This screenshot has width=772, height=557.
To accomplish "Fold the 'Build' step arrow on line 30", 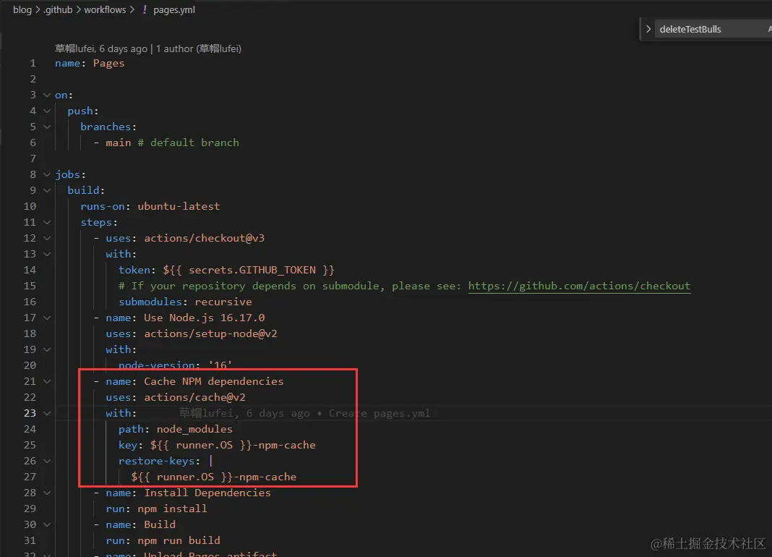I will 47,524.
